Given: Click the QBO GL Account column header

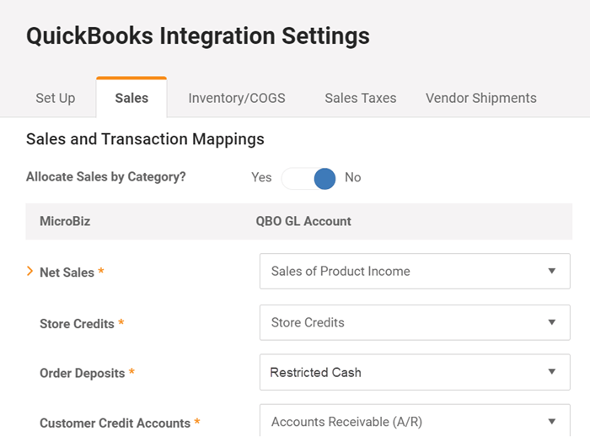Looking at the screenshot, I should pos(303,221).
